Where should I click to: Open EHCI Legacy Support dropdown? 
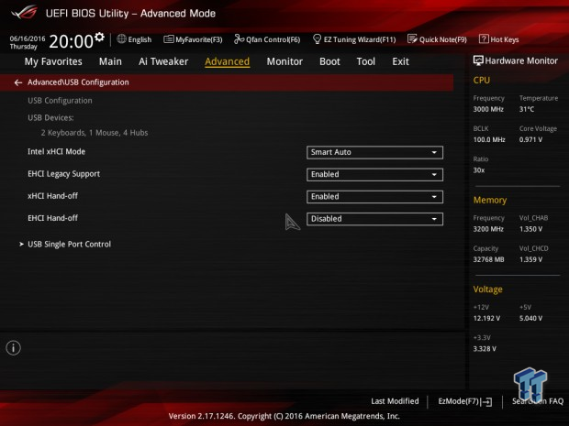tap(374, 175)
